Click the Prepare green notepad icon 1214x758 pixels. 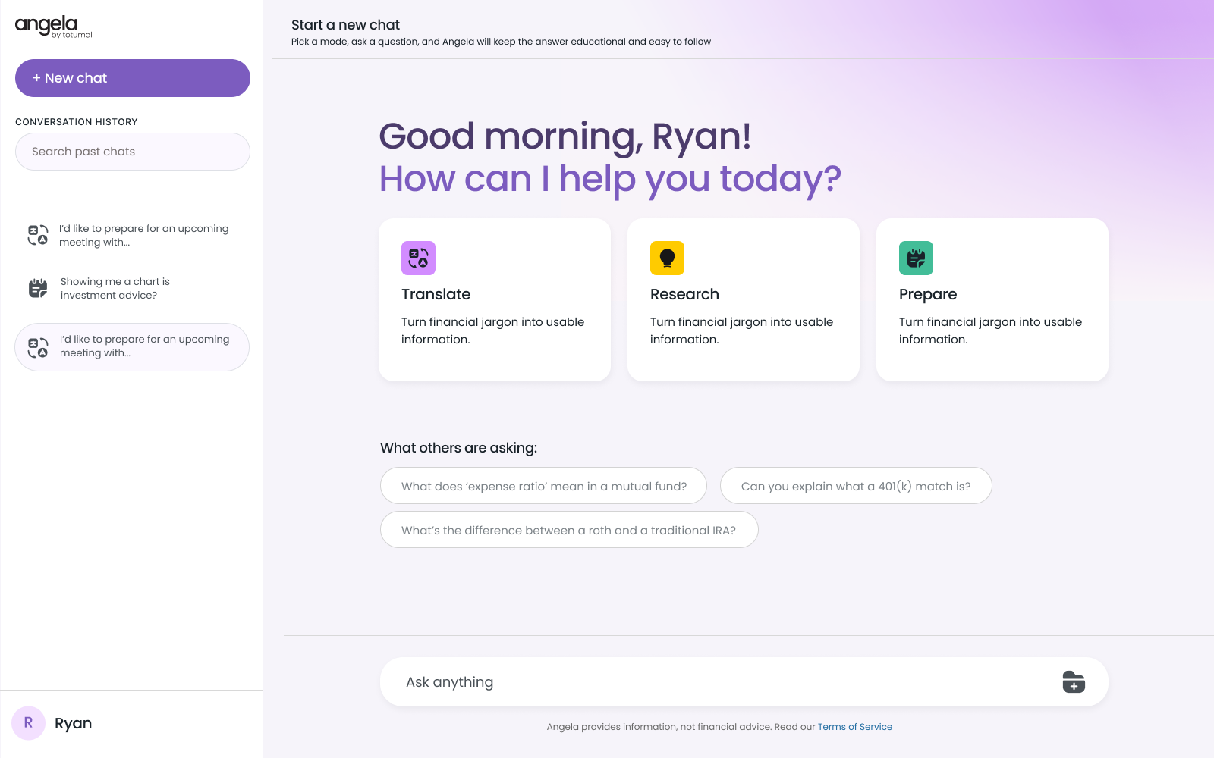click(x=916, y=258)
